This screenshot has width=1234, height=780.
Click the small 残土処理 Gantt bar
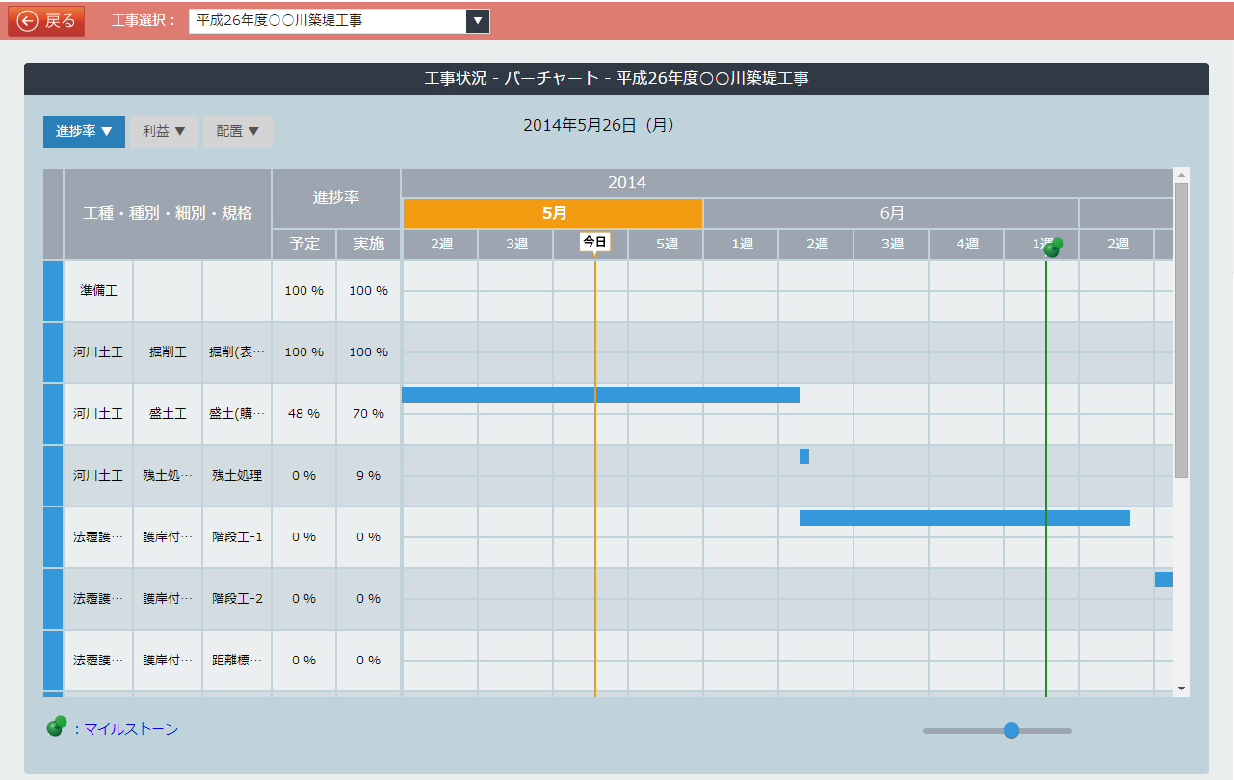(804, 456)
